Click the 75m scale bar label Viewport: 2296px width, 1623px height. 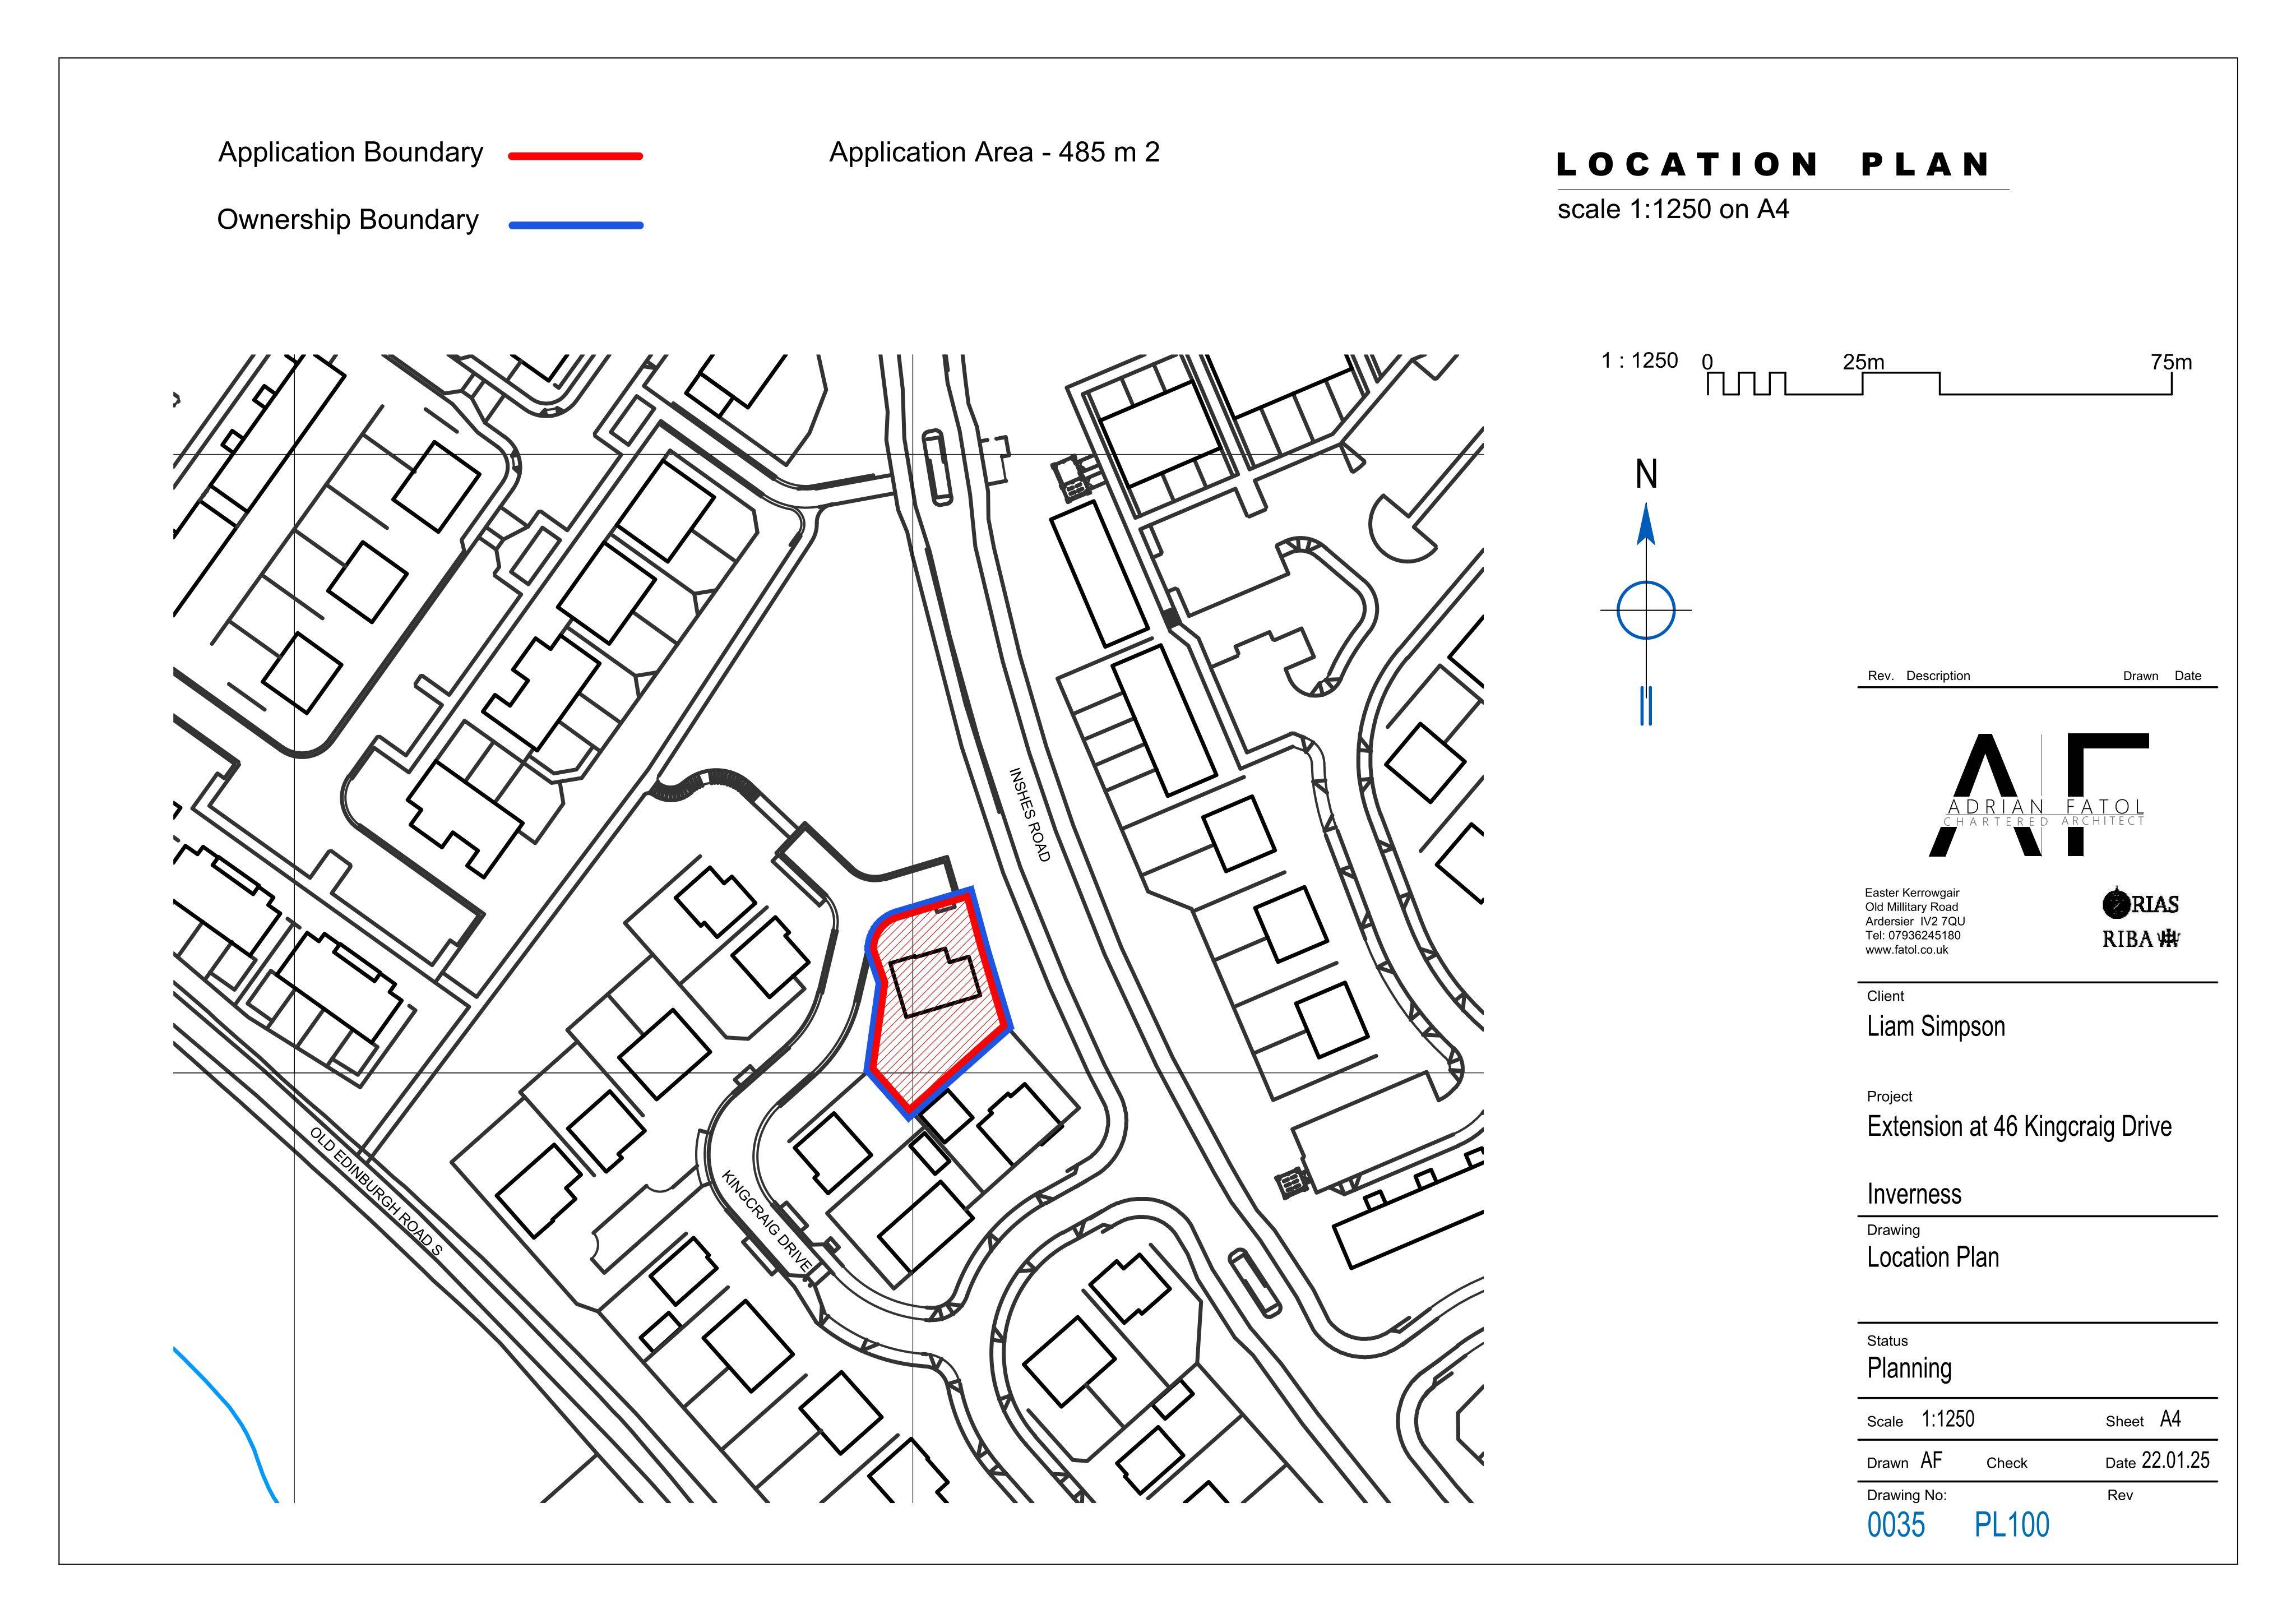[2171, 362]
